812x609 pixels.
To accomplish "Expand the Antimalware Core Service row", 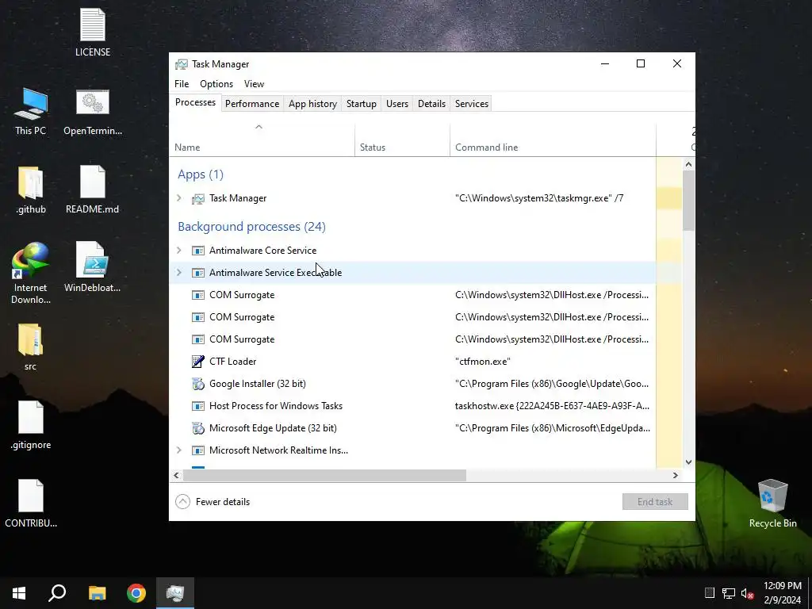I will click(x=179, y=251).
